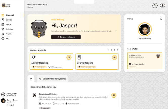This screenshot has height=109, width=168.
Task: Click Jasper Green name under photo
Action: click(145, 39)
